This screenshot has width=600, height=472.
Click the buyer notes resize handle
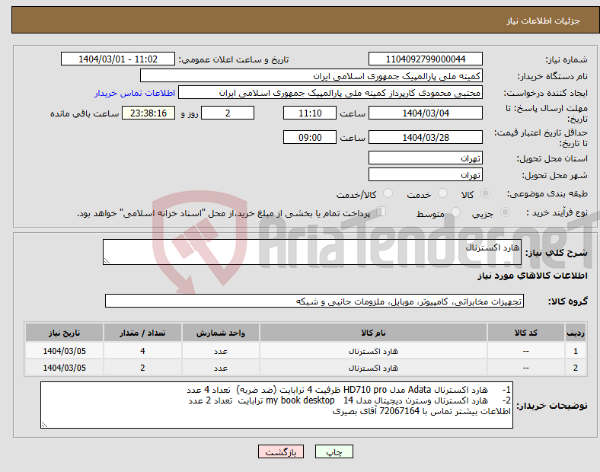(x=44, y=425)
